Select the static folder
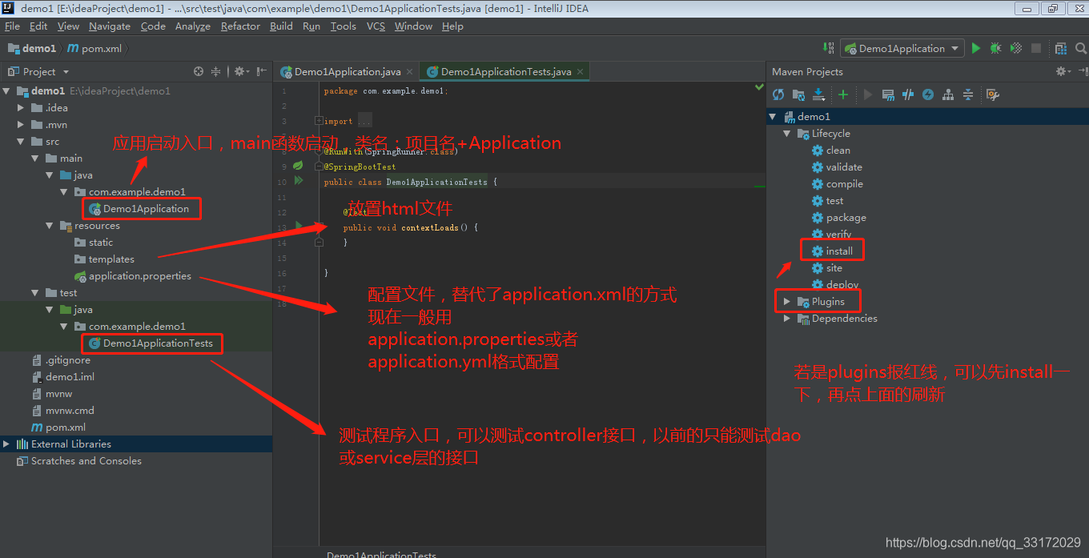 point(101,242)
